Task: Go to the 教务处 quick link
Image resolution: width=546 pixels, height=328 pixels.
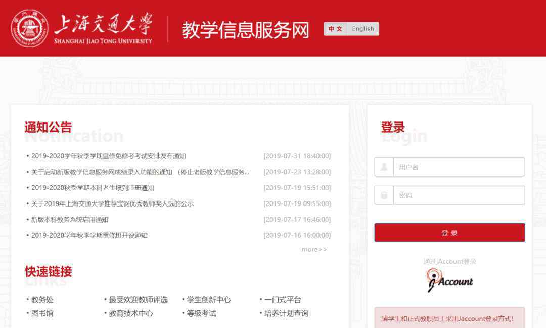Action: (42, 300)
